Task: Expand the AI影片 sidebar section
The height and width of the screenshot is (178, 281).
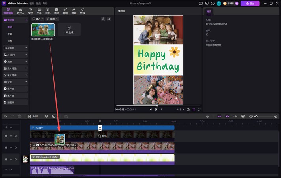Action: [x=16, y=48]
